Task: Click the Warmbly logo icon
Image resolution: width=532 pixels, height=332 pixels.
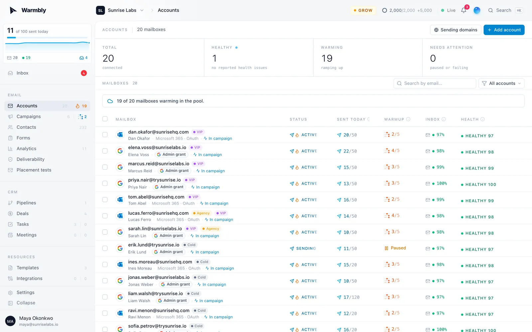Action: point(13,10)
